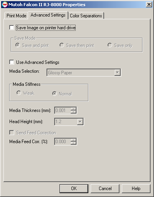The height and width of the screenshot is (197, 154).
Task: Toggle the Send Feed Correction checkbox
Action: [12, 133]
